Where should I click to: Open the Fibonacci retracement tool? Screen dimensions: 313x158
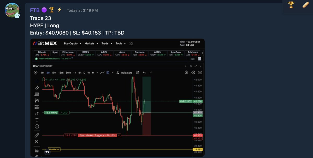37,94
